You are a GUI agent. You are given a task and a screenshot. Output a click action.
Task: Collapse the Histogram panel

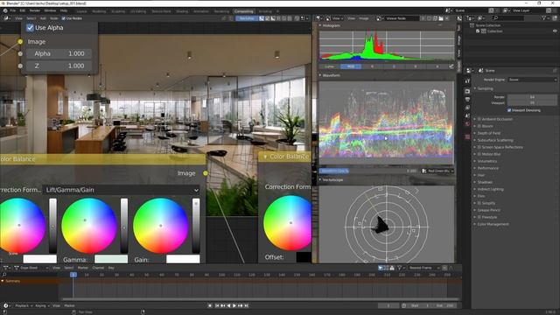pos(320,25)
